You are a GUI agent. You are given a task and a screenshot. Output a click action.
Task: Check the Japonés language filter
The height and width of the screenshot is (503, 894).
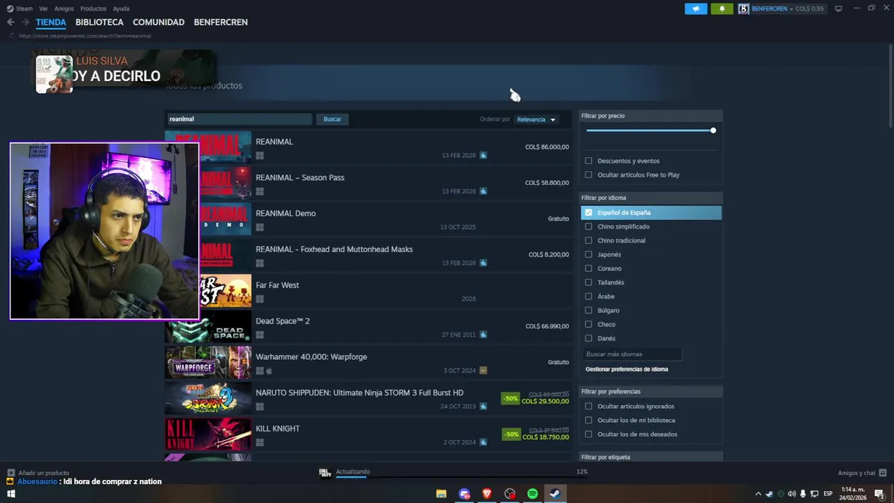[588, 254]
